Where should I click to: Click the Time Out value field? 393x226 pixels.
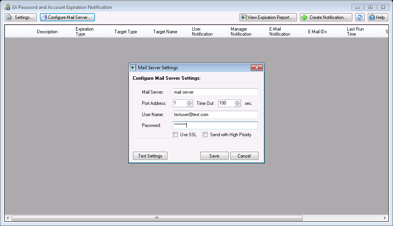(227, 103)
